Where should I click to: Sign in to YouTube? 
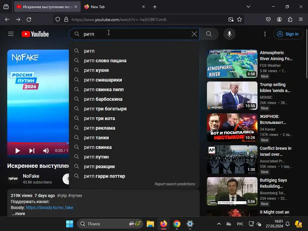(288, 34)
